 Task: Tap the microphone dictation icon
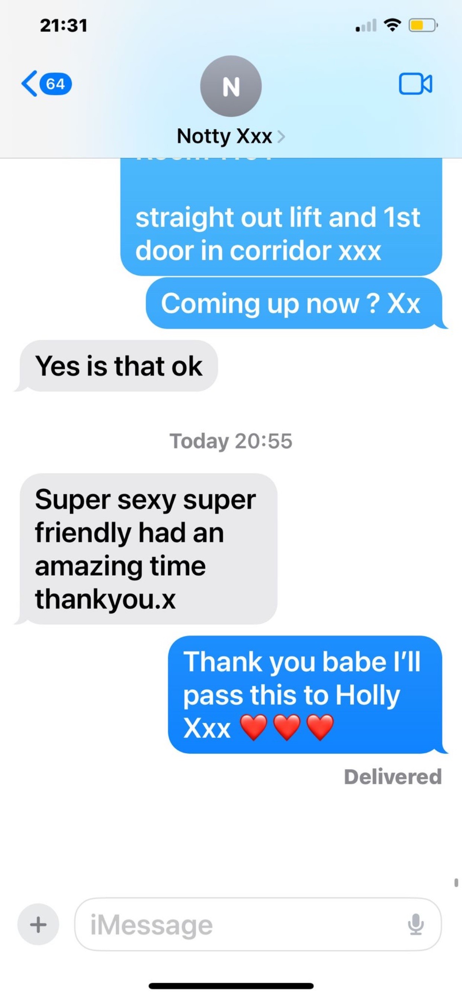(416, 925)
